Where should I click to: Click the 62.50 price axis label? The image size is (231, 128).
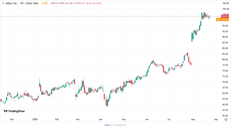[x=225, y=99]
